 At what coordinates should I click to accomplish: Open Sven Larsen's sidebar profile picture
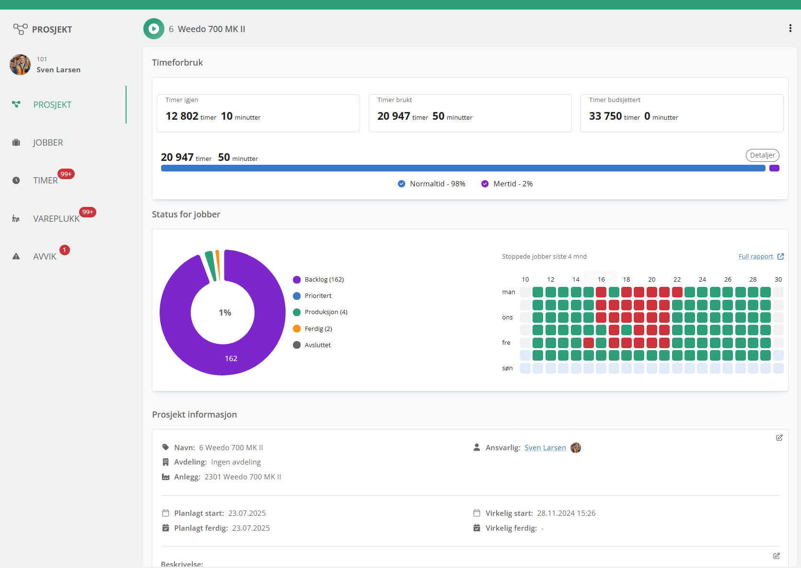[x=20, y=64]
